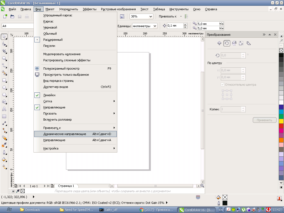Click the Применить button
Screen dimensions: 284x213
pyautogui.click(x=264, y=120)
